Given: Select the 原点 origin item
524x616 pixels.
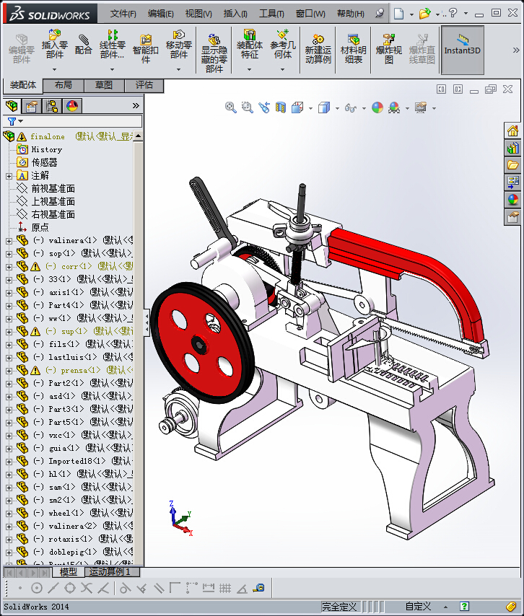Looking at the screenshot, I should (40, 227).
